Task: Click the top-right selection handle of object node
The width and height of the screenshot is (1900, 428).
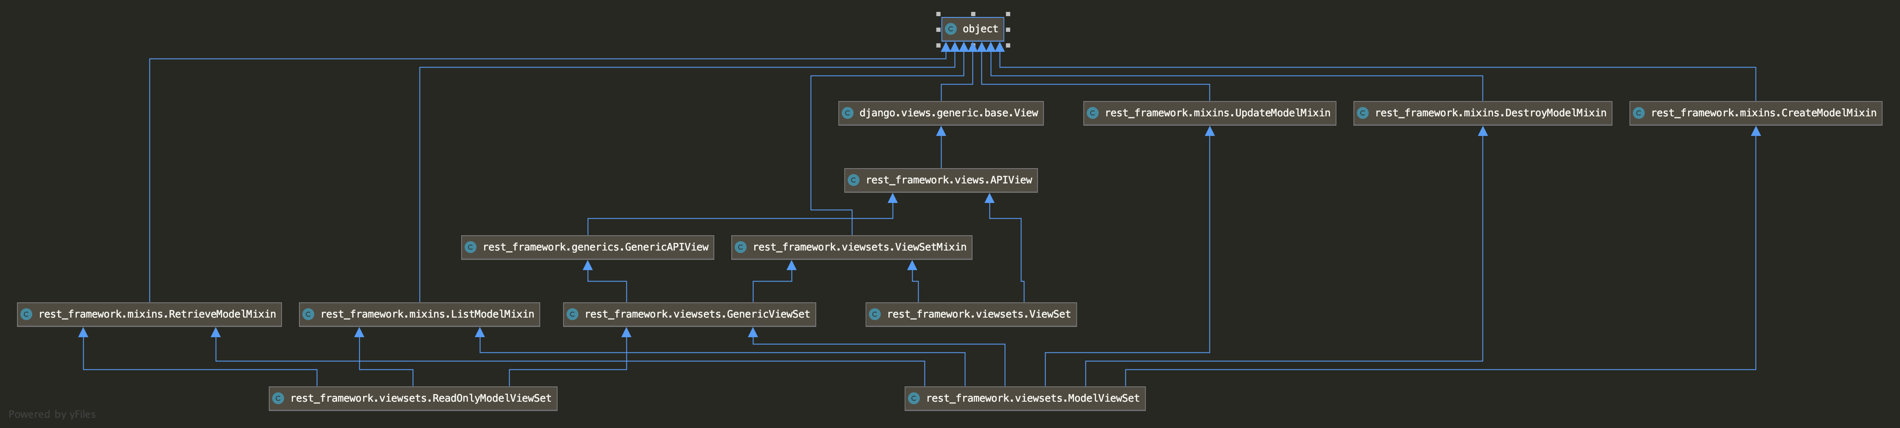Action: [1008, 13]
